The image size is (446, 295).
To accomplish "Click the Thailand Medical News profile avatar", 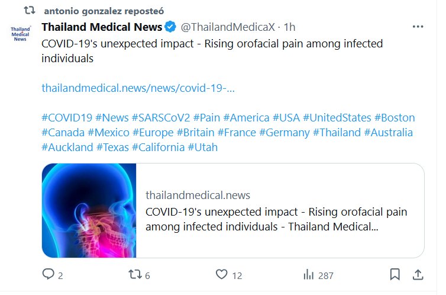I will (22, 34).
